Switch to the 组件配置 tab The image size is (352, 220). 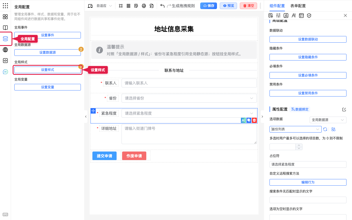[x=277, y=6]
